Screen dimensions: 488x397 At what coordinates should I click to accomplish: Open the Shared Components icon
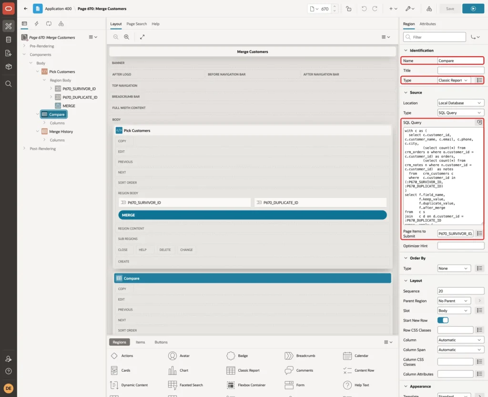click(x=429, y=9)
